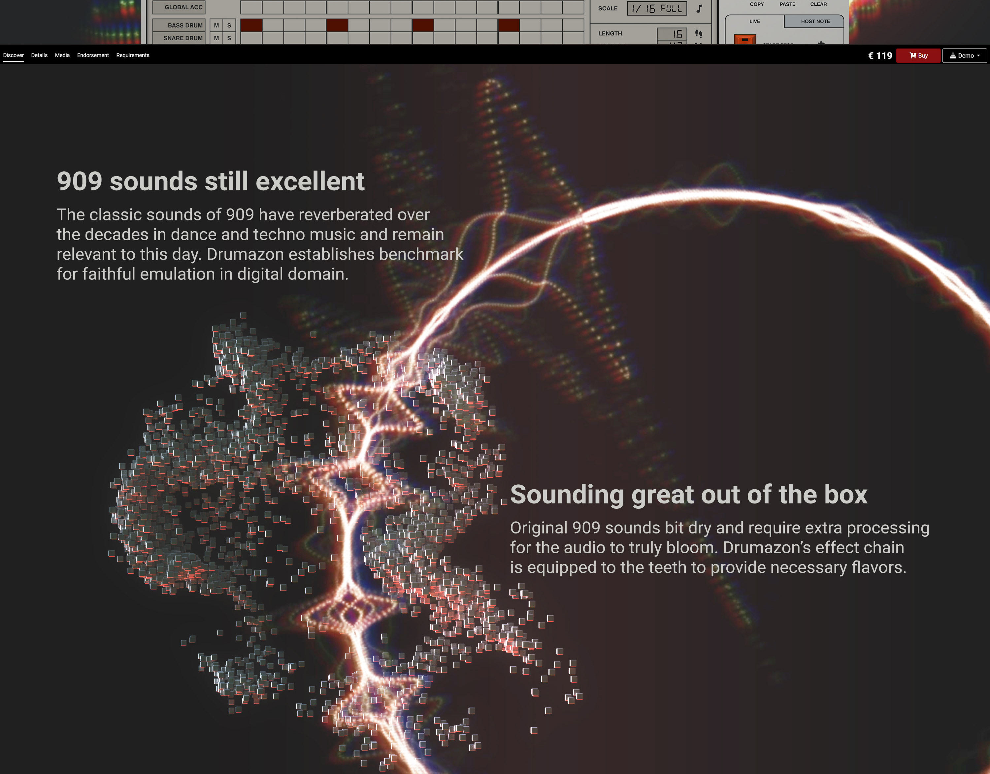The image size is (990, 774).
Task: Click the COPY pattern button
Action: 757,4
